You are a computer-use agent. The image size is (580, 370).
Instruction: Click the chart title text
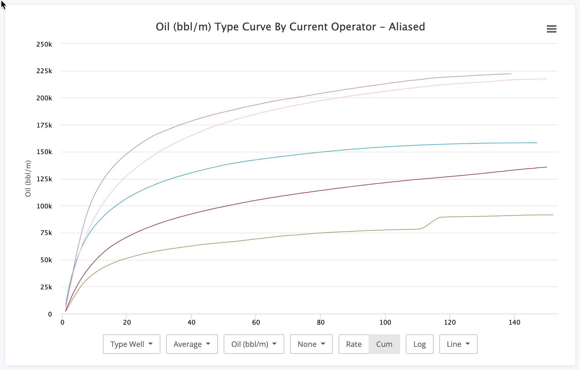[x=290, y=27]
